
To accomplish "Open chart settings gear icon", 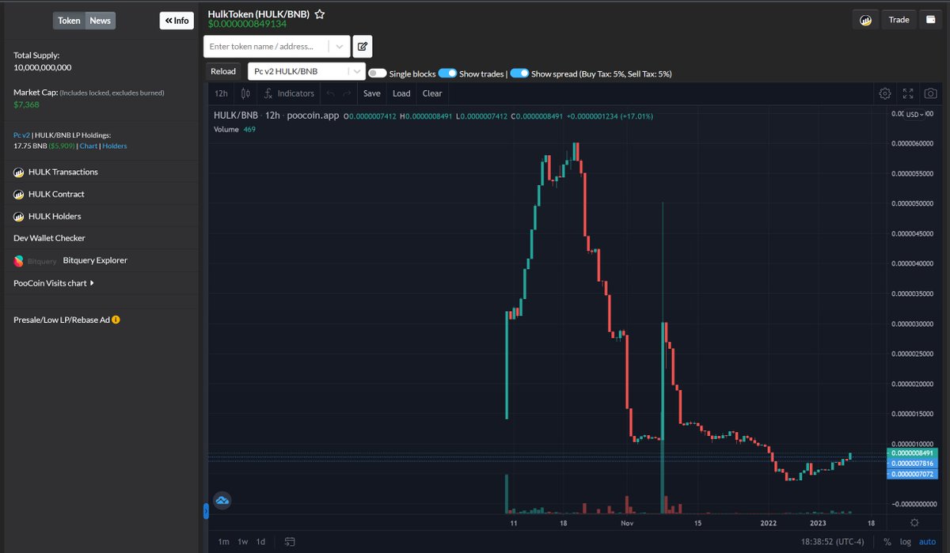I will pyautogui.click(x=885, y=93).
